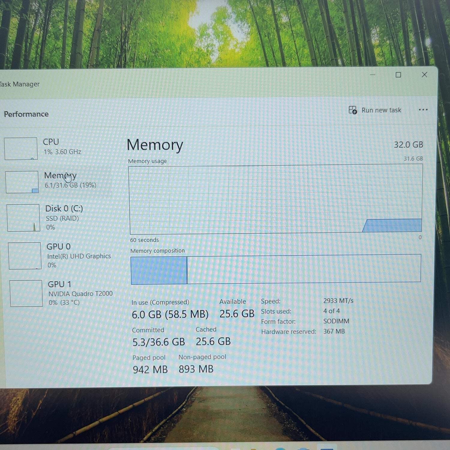Click the Memory usage label
The width and height of the screenshot is (450, 450).
pos(147,161)
